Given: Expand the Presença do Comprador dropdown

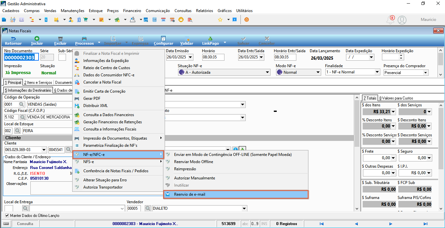Looking at the screenshot, I should (406, 72).
